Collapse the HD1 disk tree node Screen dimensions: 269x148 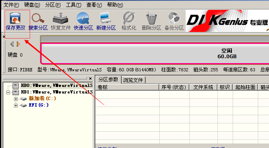point(8,92)
